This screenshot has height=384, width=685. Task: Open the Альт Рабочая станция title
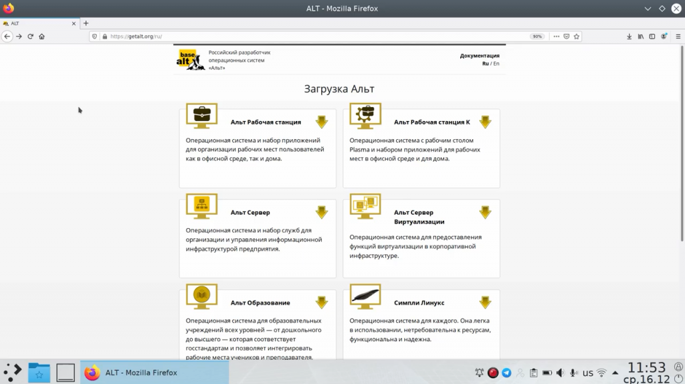[x=266, y=122]
